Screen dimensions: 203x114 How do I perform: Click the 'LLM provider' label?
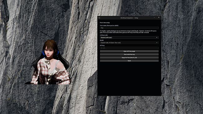click(104, 35)
